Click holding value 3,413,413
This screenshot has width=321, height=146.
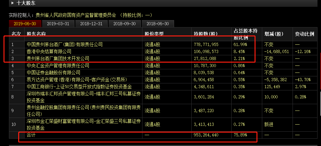coord(204,124)
